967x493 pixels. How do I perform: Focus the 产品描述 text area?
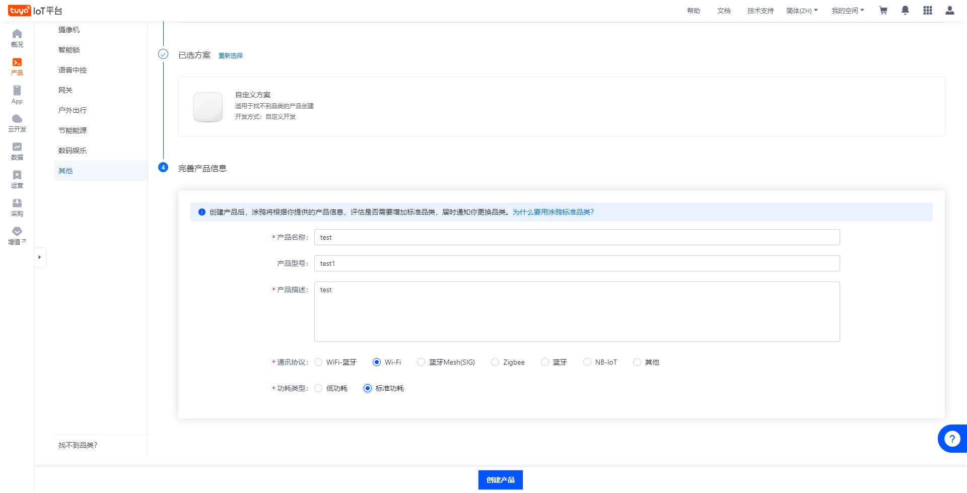tap(577, 312)
